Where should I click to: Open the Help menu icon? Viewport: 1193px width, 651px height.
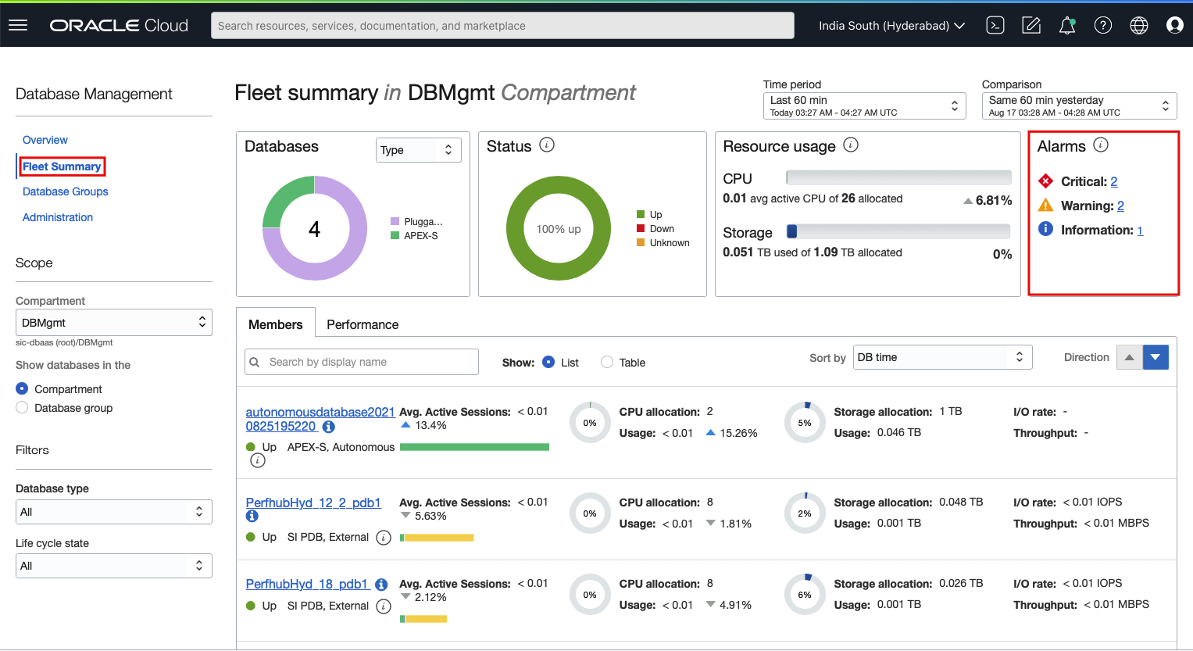coord(1103,24)
